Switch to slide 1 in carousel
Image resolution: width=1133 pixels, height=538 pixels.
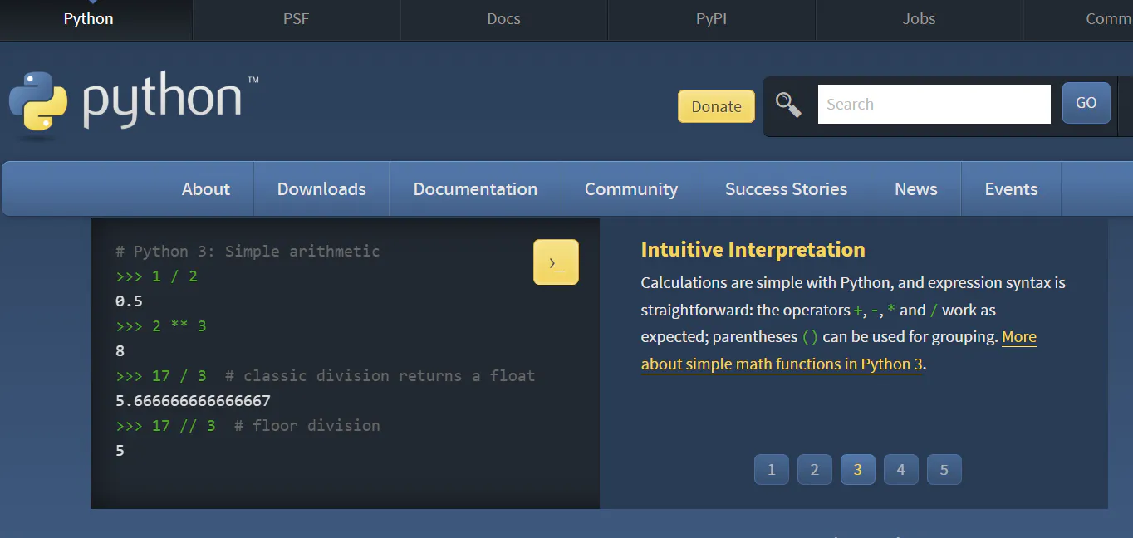click(771, 470)
